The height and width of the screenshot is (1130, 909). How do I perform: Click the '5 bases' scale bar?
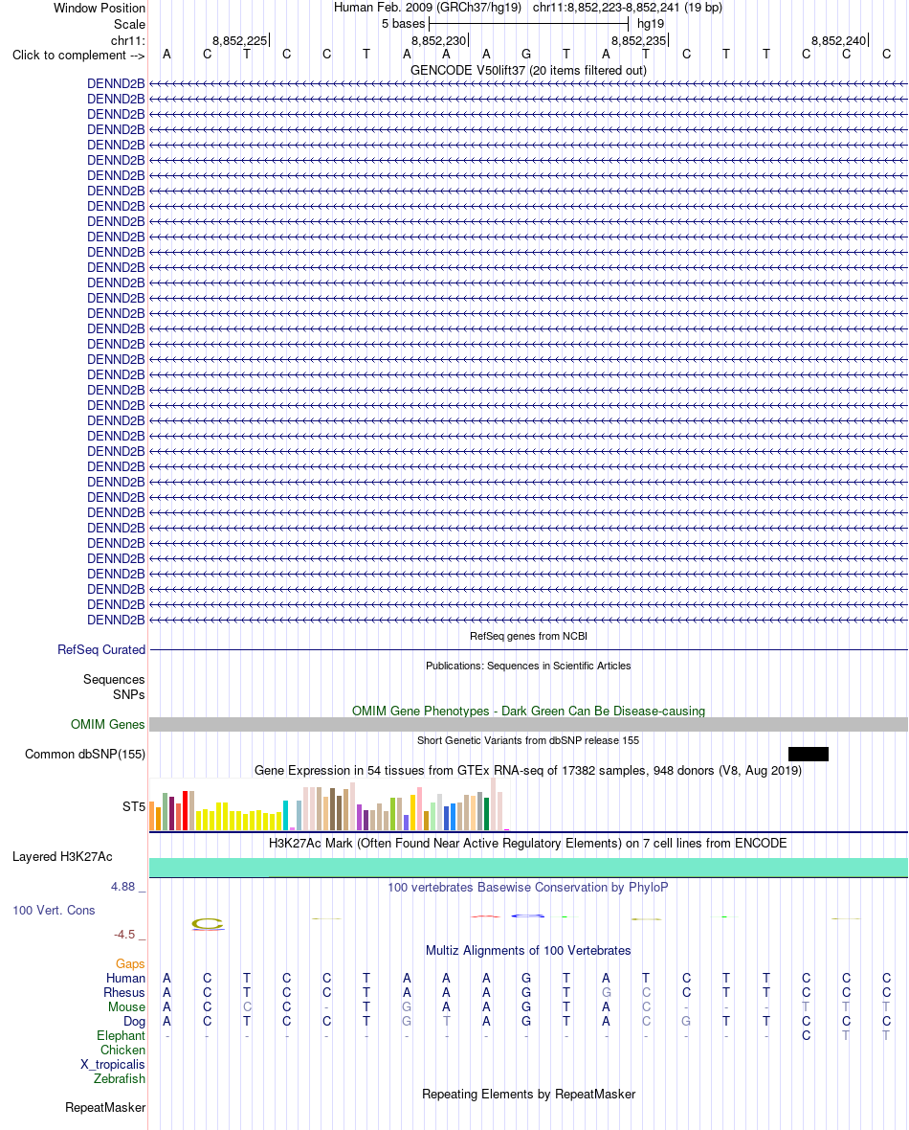529,24
